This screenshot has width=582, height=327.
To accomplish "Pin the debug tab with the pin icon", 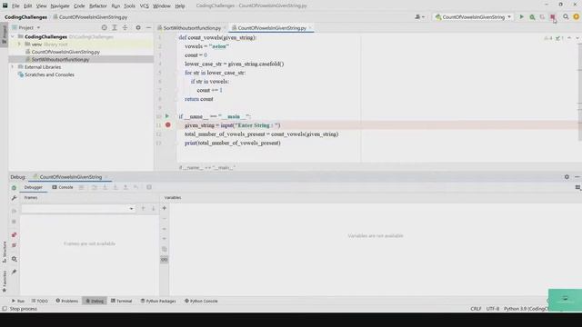I will (15, 272).
